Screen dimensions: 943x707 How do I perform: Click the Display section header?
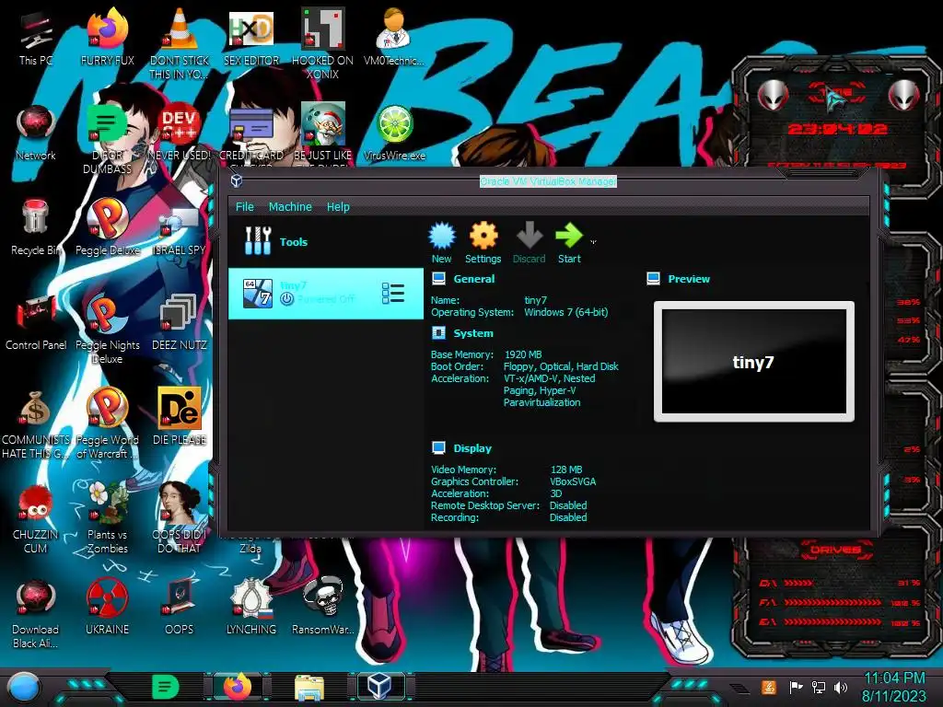(x=472, y=448)
